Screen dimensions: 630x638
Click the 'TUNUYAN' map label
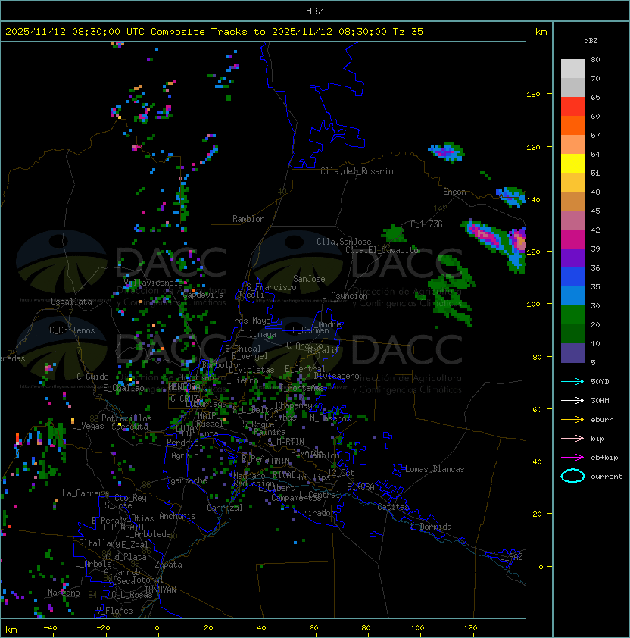click(x=161, y=590)
